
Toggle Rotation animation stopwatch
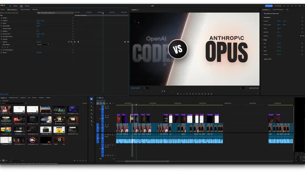(1, 31)
